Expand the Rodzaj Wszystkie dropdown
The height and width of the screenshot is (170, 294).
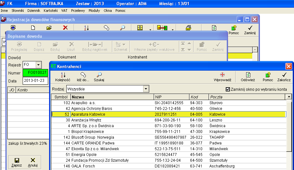coord(146,89)
